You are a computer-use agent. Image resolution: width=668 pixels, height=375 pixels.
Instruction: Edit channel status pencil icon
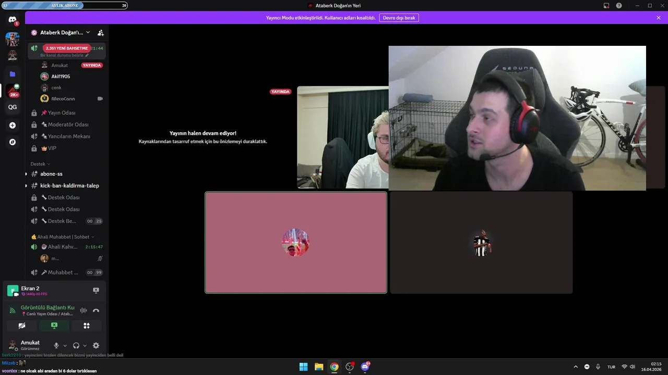87,55
